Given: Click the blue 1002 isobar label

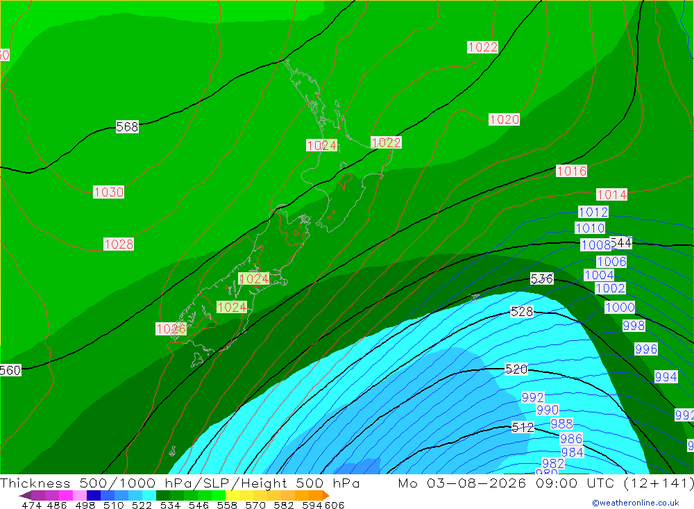Looking at the screenshot, I should tap(610, 288).
